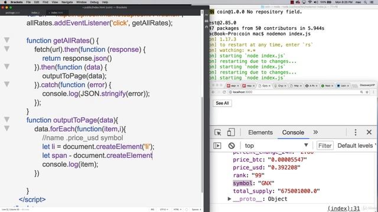
Task: Open the Default levels dropdown
Action: click(357, 145)
